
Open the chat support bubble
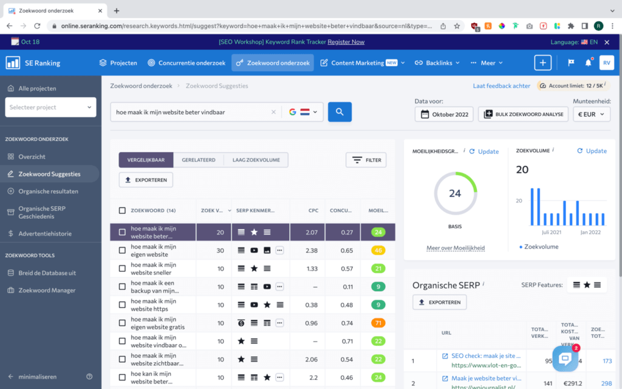click(x=565, y=358)
